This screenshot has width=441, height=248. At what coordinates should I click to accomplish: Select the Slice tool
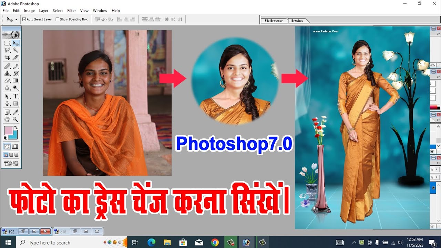click(x=16, y=58)
